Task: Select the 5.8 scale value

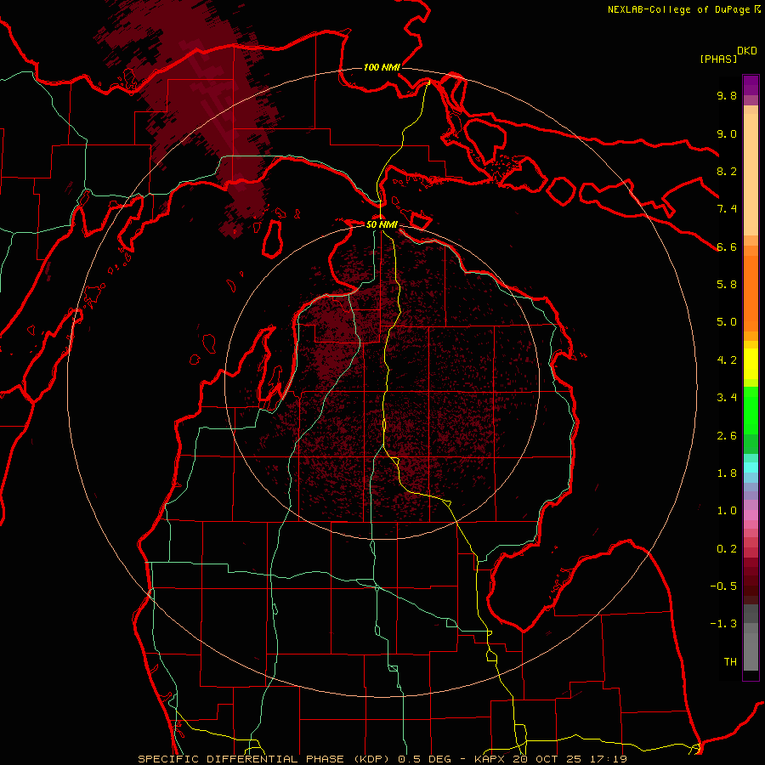Action: click(x=727, y=285)
